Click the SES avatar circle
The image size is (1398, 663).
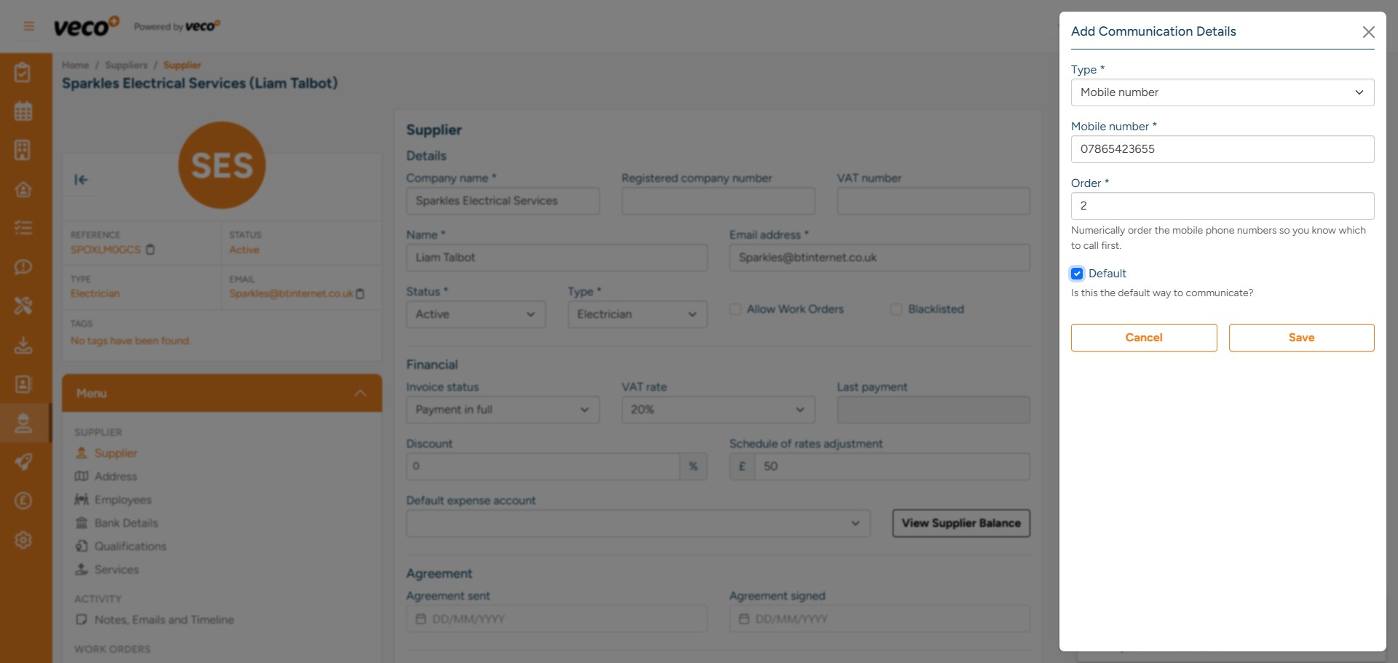(x=222, y=165)
